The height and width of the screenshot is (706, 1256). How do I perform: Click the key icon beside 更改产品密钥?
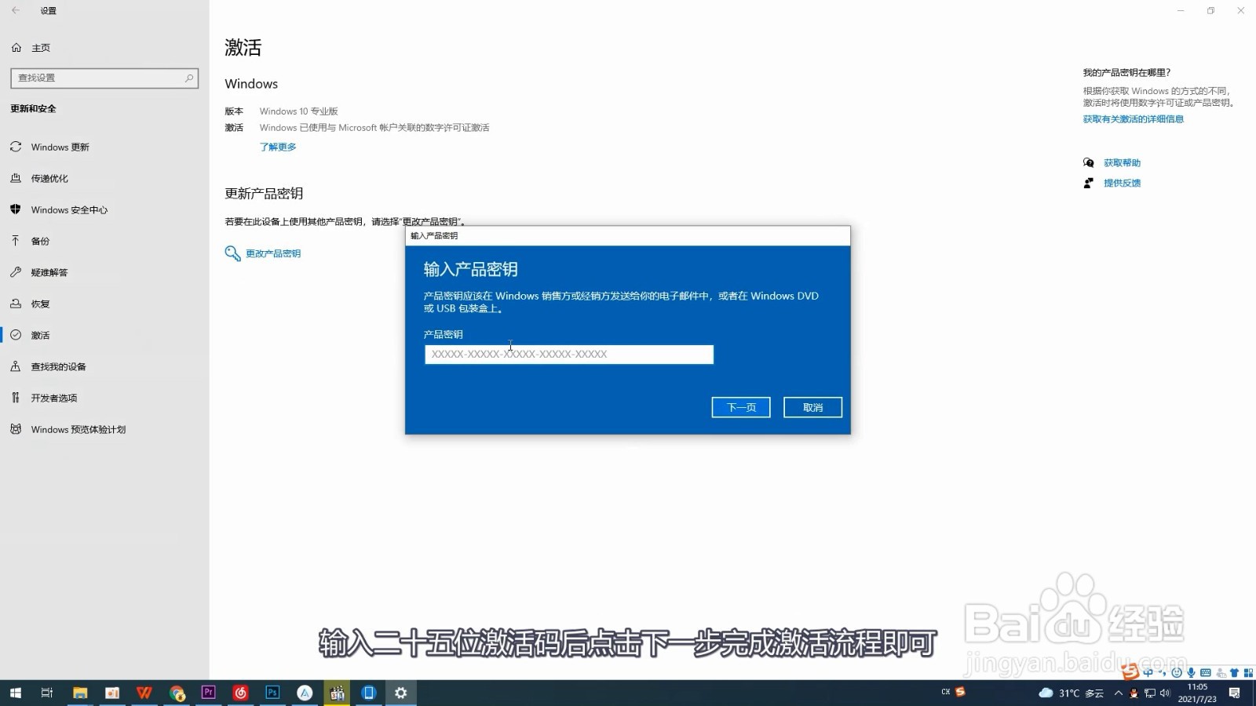tap(232, 253)
